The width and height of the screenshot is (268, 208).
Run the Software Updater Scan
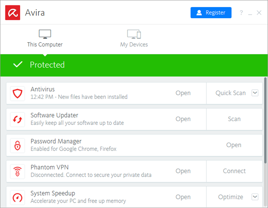point(234,119)
